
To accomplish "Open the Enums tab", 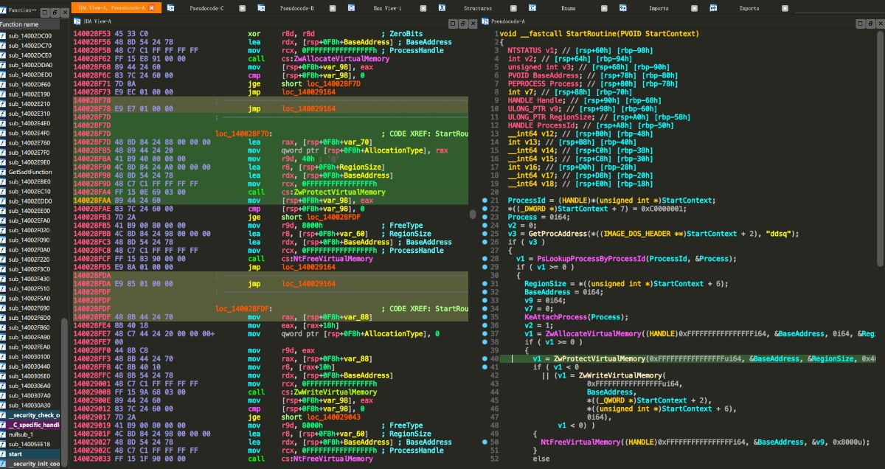I will pyautogui.click(x=569, y=7).
